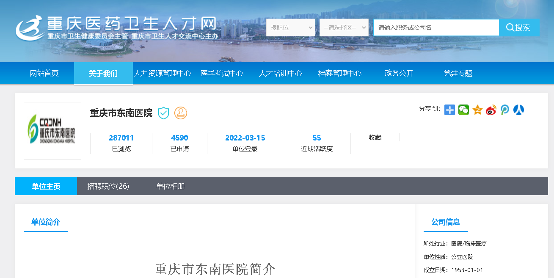Switch to 单位相册 tab
Image resolution: width=554 pixels, height=278 pixels.
(x=170, y=187)
